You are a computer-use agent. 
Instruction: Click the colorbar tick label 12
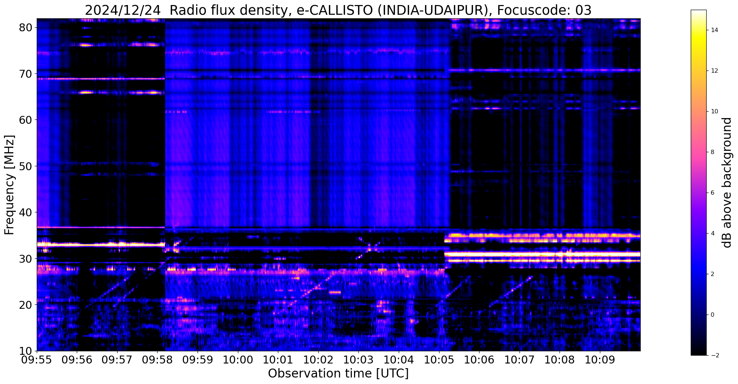pyautogui.click(x=714, y=71)
